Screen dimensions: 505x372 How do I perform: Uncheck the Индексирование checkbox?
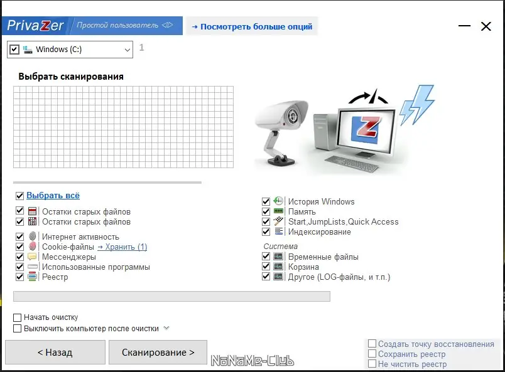266,231
